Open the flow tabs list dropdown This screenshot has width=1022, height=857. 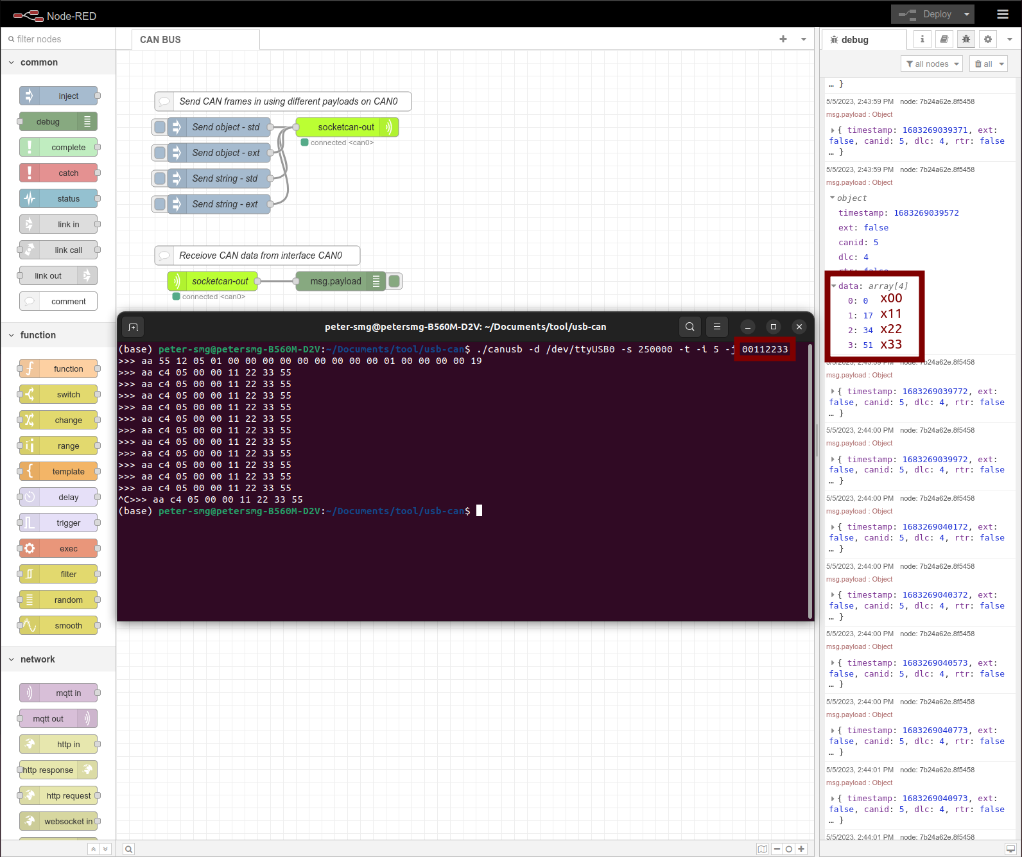(804, 39)
